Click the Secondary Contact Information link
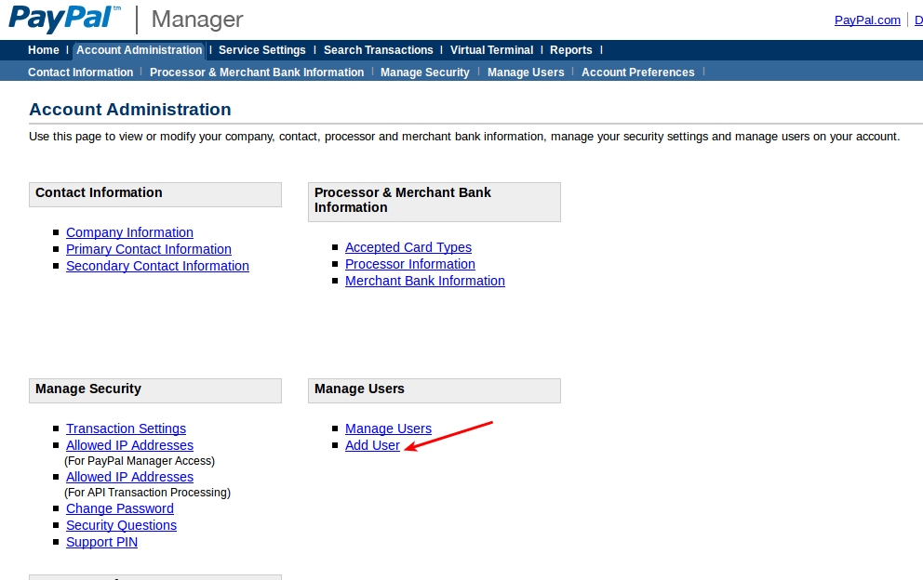This screenshot has width=923, height=580. 157,266
